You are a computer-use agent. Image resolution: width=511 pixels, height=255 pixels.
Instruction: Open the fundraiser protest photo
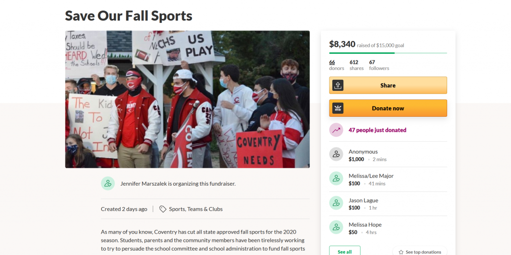coord(187,99)
